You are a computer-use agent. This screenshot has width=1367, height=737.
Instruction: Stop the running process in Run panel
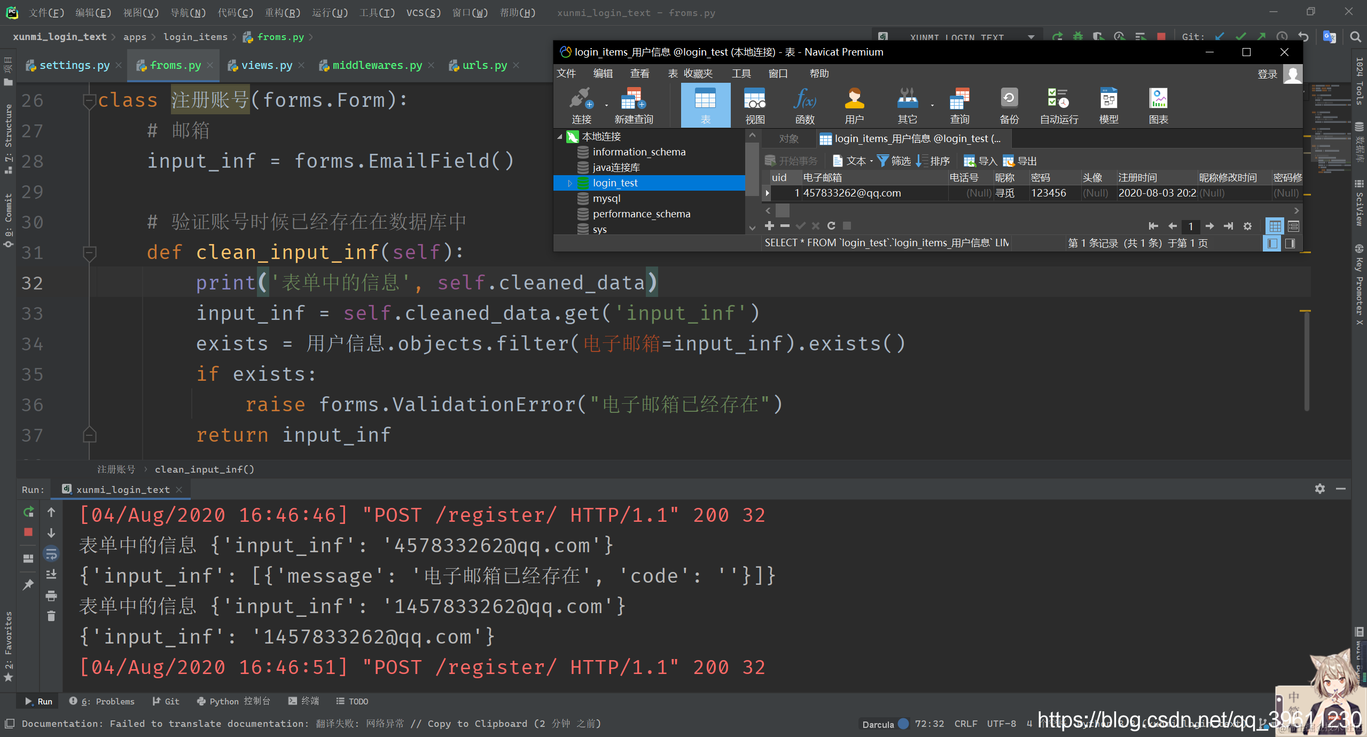pyautogui.click(x=28, y=532)
